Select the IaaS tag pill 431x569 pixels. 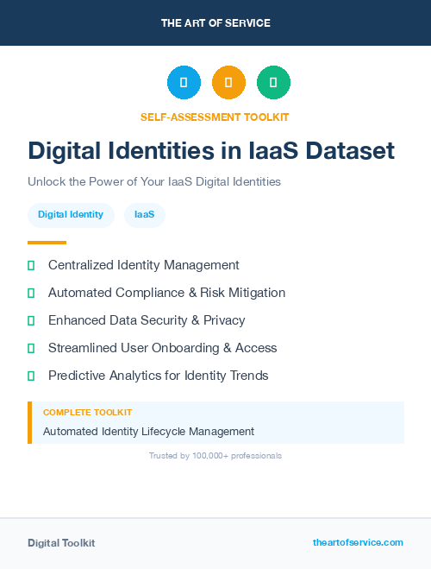point(145,215)
